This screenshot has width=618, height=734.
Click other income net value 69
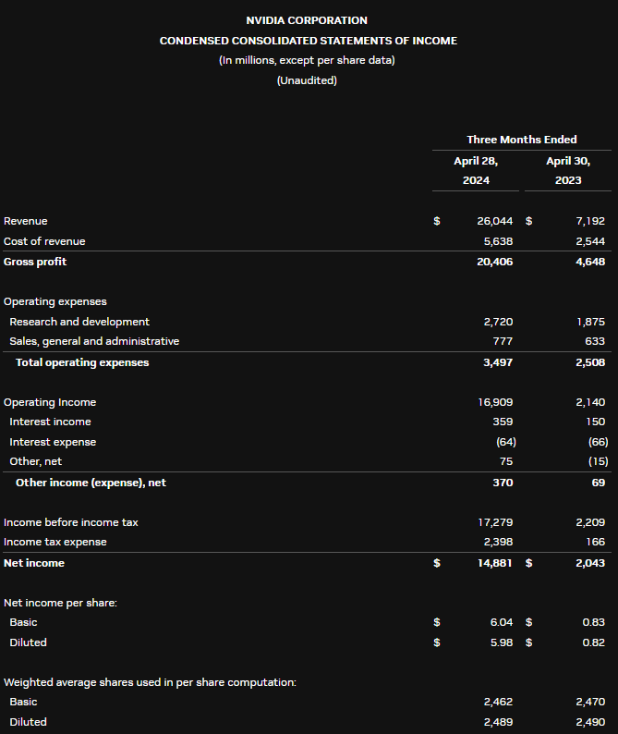(x=599, y=483)
